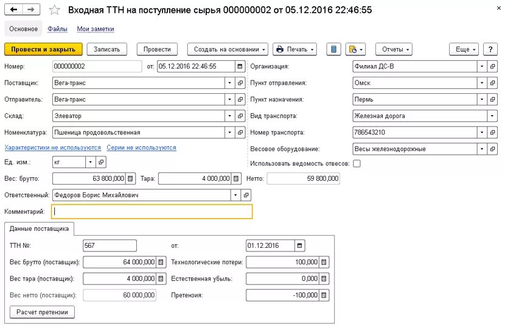Go back with the left arrow button
Image resolution: width=505 pixels, height=327 pixels.
13,9
